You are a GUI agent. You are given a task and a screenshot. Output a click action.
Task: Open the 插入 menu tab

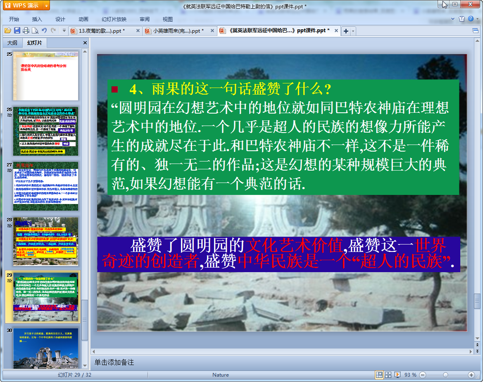tap(37, 19)
